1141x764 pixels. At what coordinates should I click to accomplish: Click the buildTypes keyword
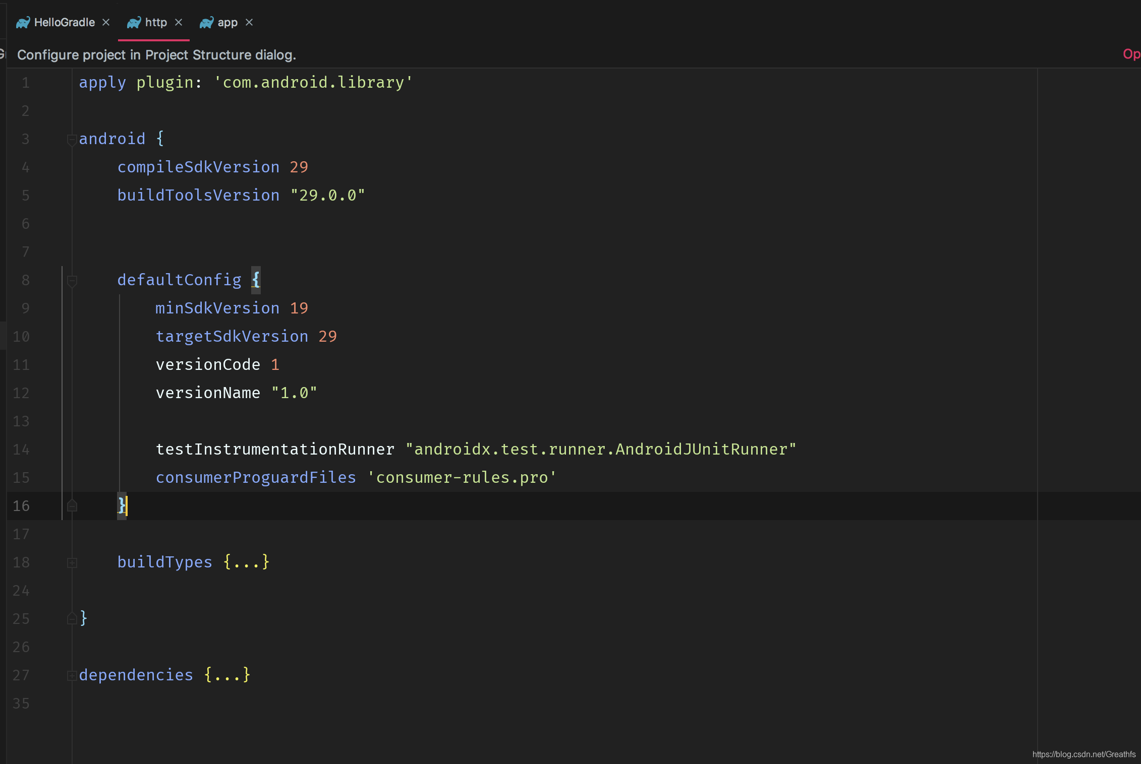(165, 562)
